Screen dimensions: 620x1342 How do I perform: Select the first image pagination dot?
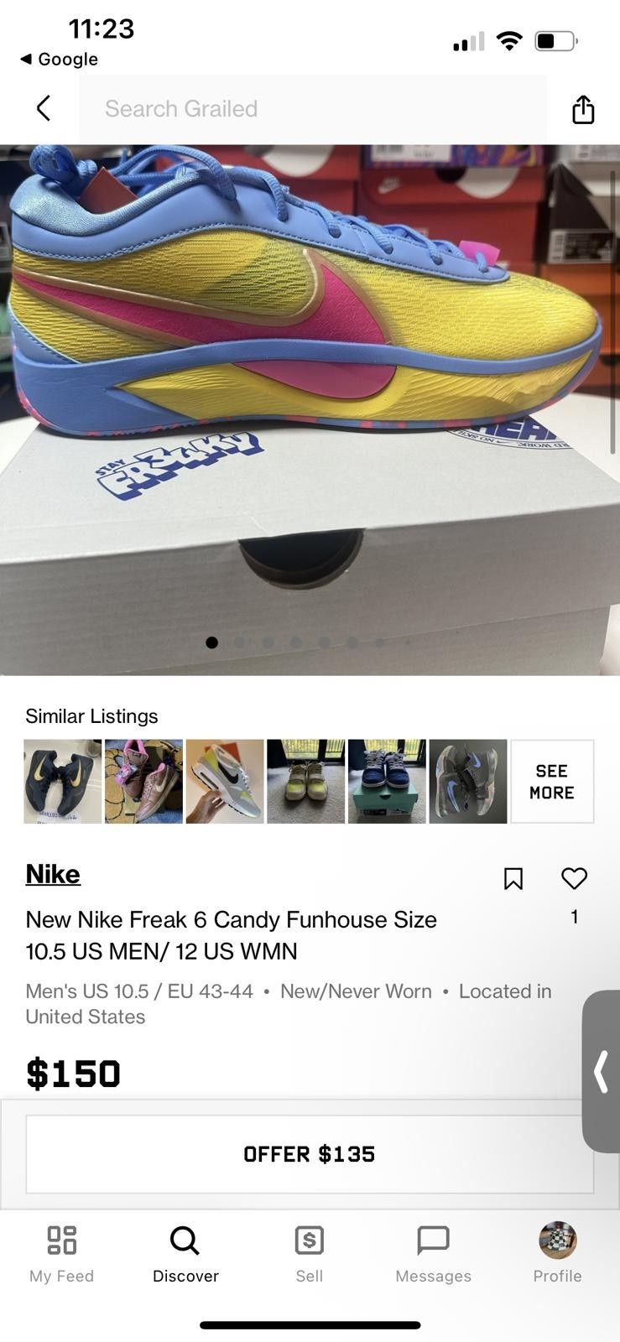[212, 642]
